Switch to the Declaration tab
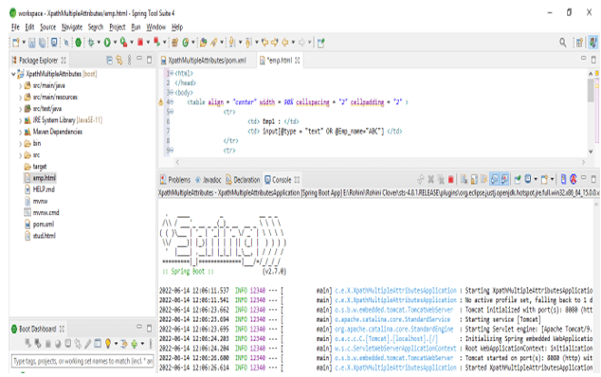The height and width of the screenshot is (377, 601). click(243, 180)
